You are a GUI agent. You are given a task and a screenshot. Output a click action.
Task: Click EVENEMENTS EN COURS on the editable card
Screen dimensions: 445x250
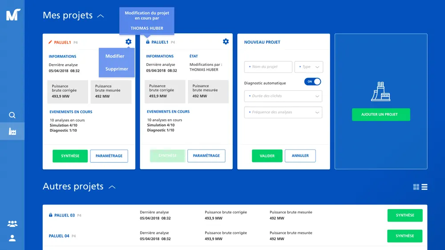(71, 112)
